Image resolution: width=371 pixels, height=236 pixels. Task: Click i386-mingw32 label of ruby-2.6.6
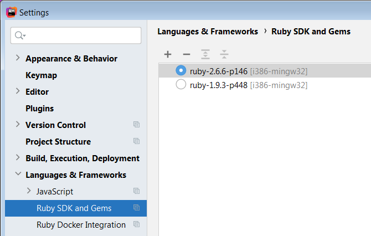coord(279,71)
